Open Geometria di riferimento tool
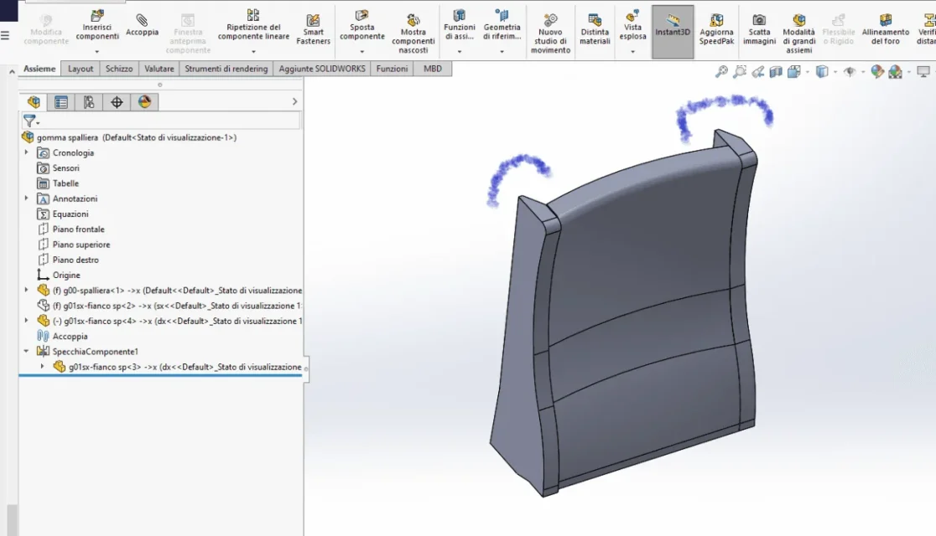Viewport: 936px width, 536px height. pos(502,25)
